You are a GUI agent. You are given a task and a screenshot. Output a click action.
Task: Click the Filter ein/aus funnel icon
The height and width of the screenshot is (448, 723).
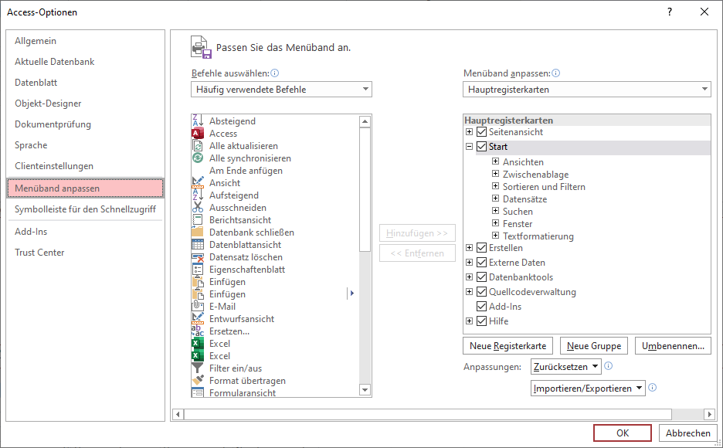[197, 368]
